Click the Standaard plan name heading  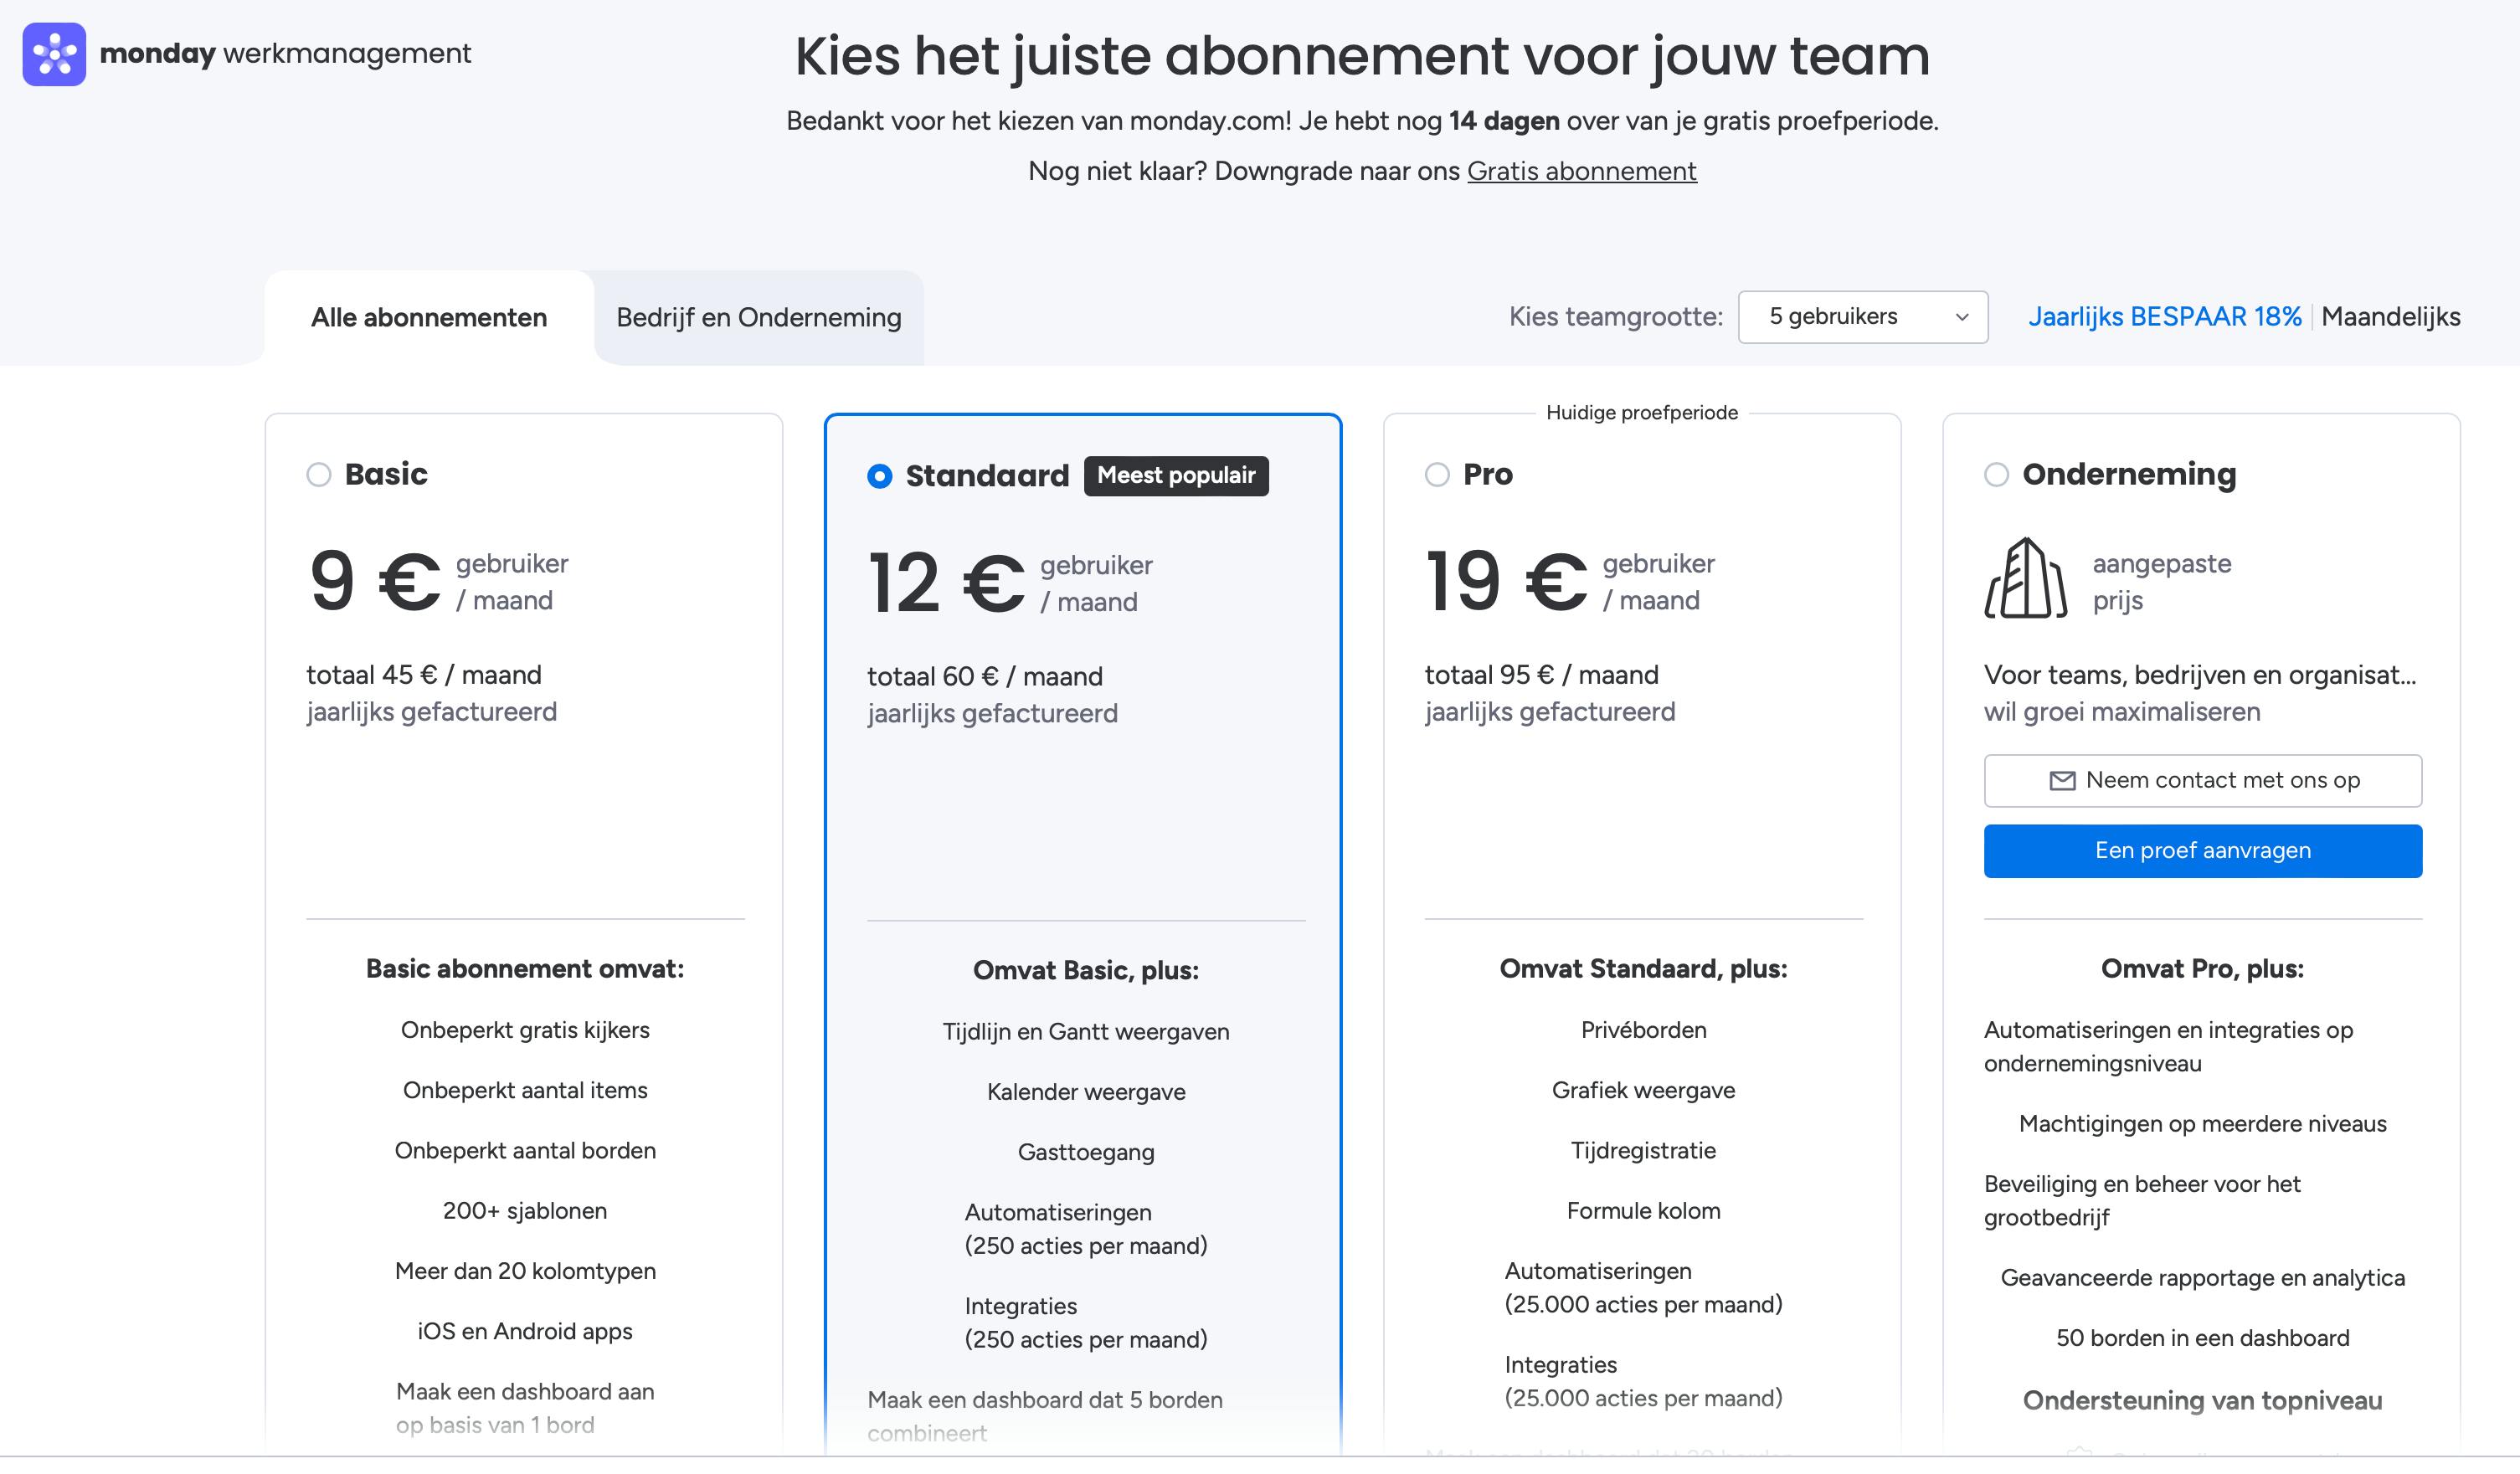coord(987,476)
